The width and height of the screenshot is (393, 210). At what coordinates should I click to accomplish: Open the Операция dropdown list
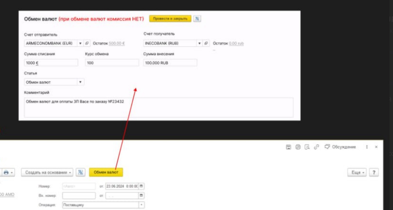tap(141, 205)
